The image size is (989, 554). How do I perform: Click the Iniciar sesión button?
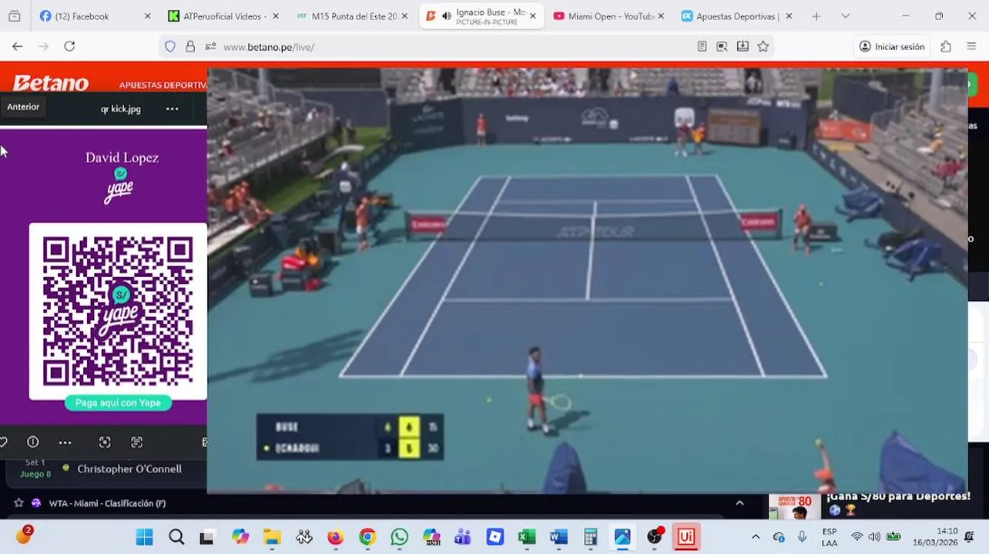tap(892, 47)
